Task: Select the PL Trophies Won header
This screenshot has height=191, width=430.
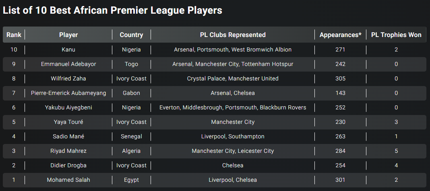Action: [x=396, y=35]
